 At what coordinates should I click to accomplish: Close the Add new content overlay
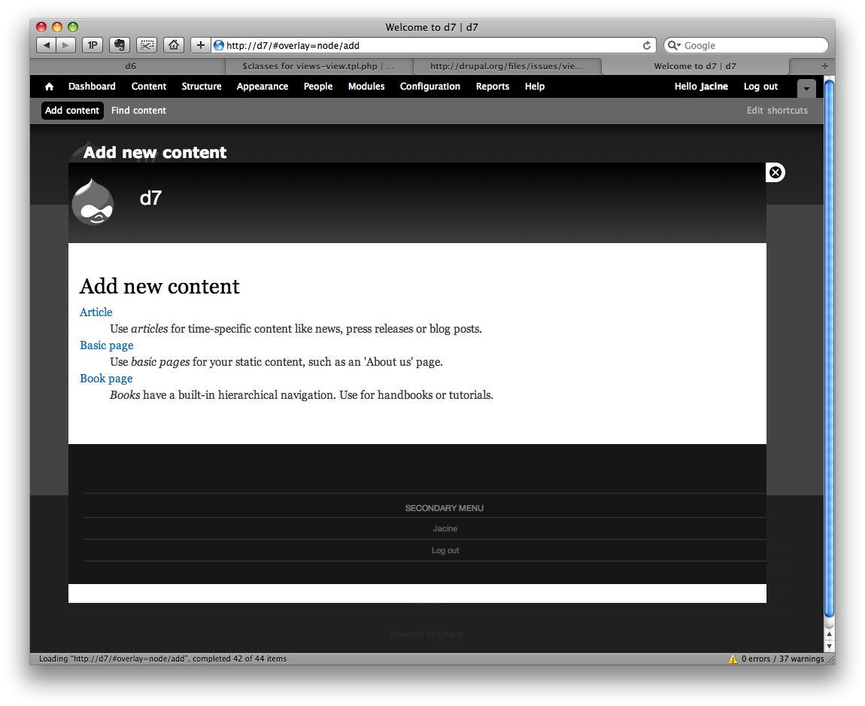tap(775, 172)
